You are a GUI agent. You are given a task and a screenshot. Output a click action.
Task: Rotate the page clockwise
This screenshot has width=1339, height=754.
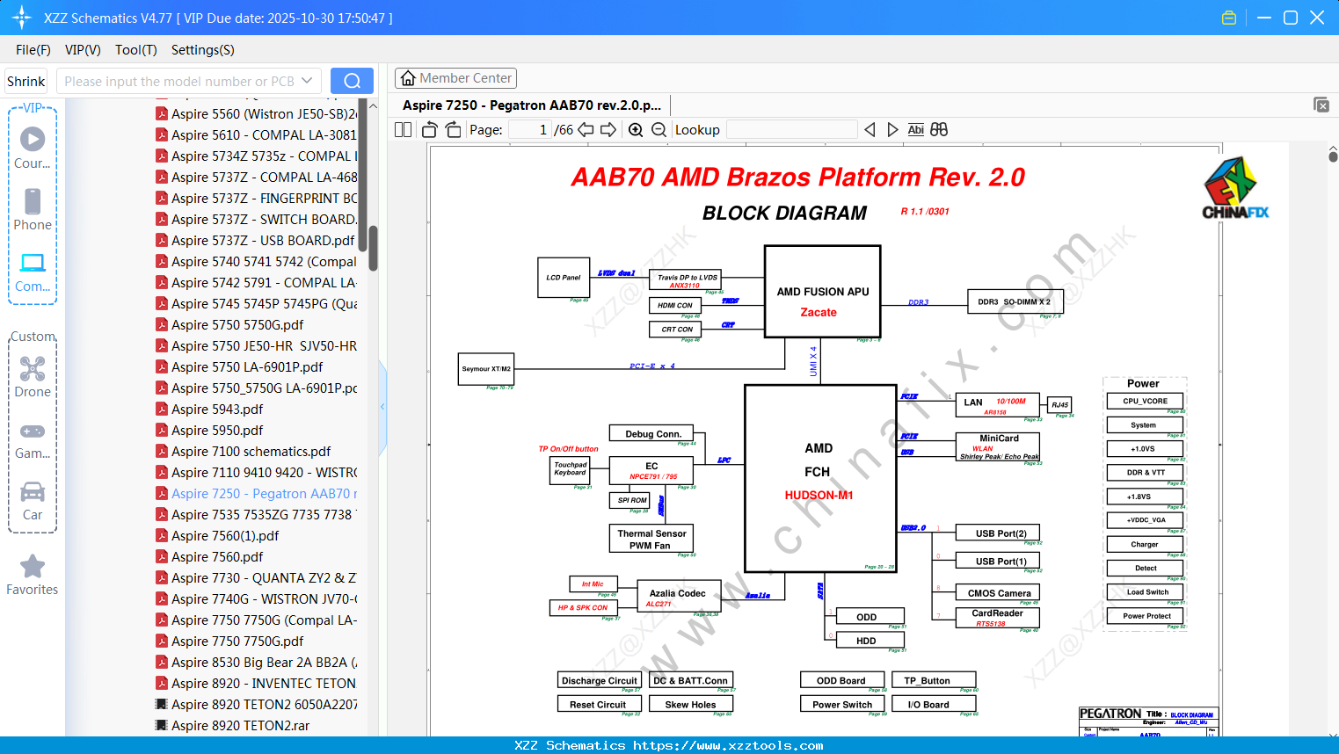pyautogui.click(x=454, y=130)
